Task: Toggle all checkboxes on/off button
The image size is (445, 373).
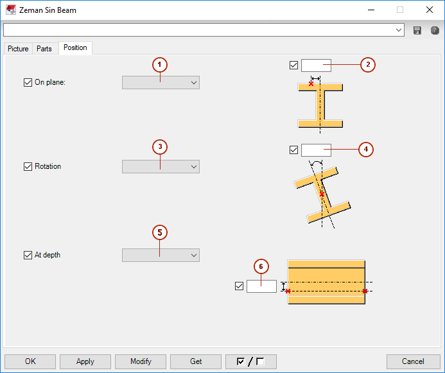Action: [251, 361]
